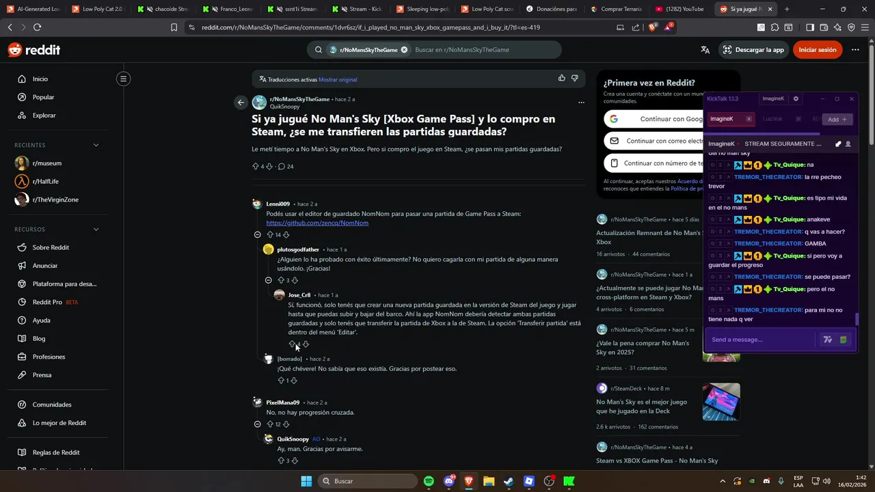875x492 pixels.
Task: Rate the translation with thumbs down
Action: pos(575,79)
